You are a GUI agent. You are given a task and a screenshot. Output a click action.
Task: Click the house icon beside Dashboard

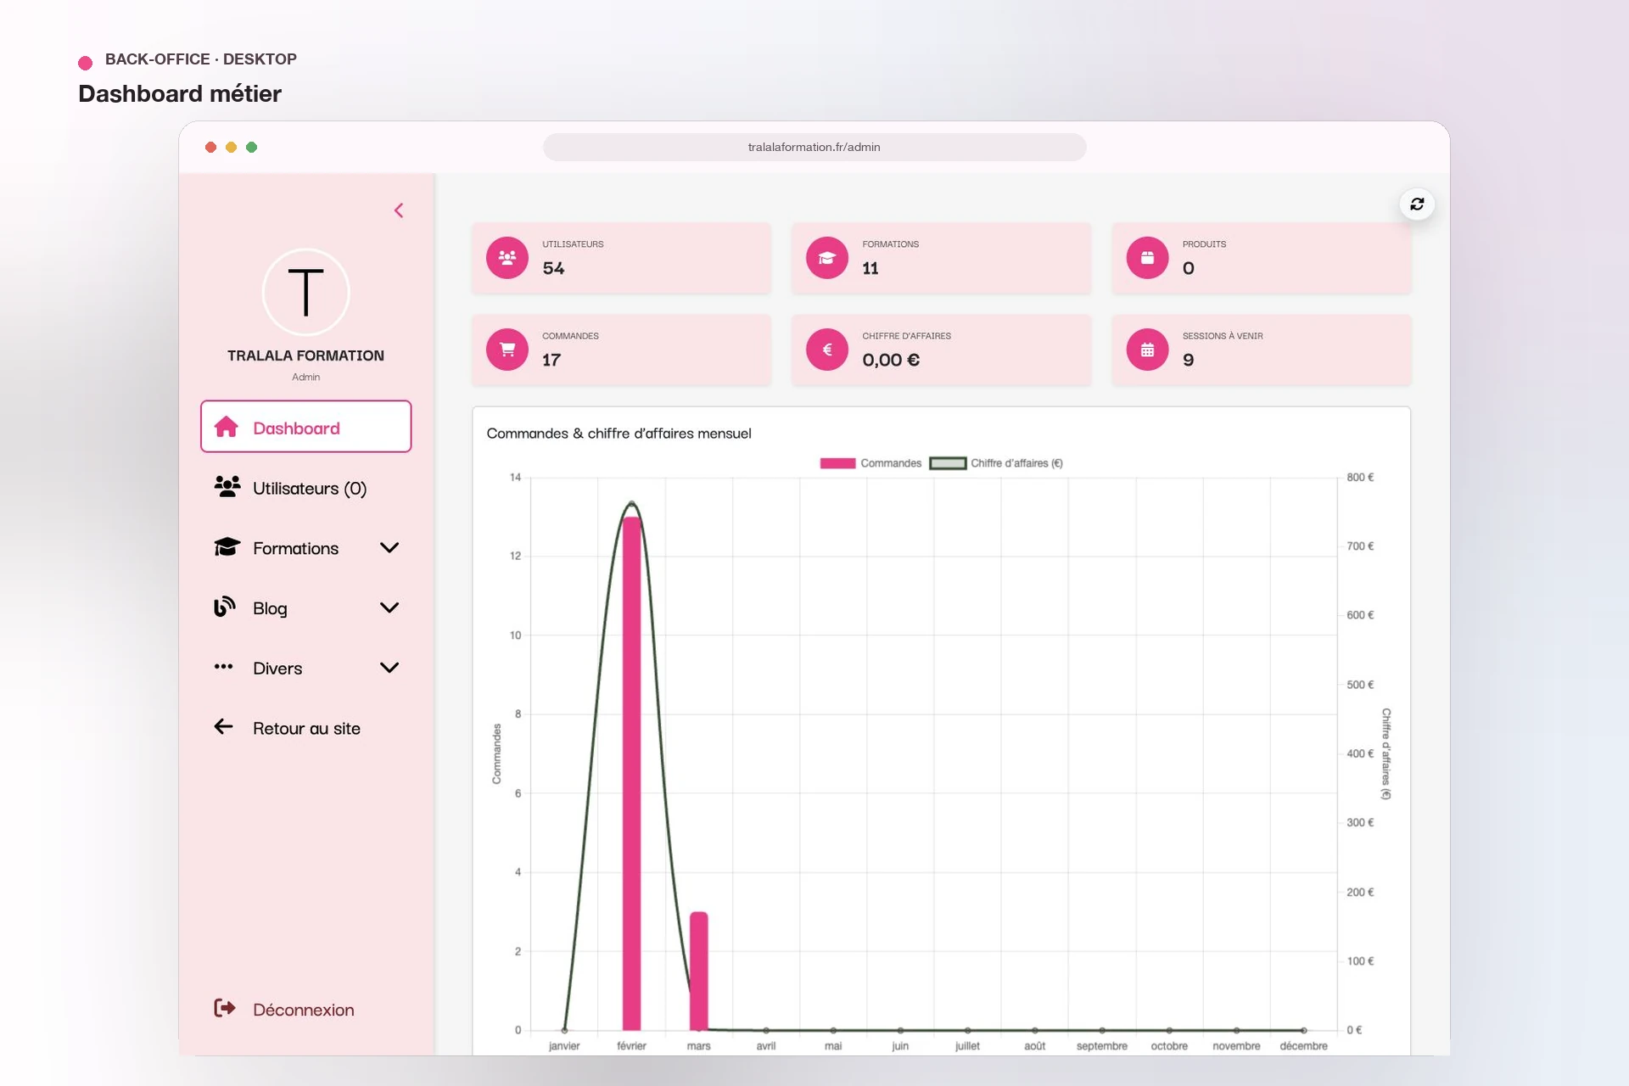pos(227,427)
